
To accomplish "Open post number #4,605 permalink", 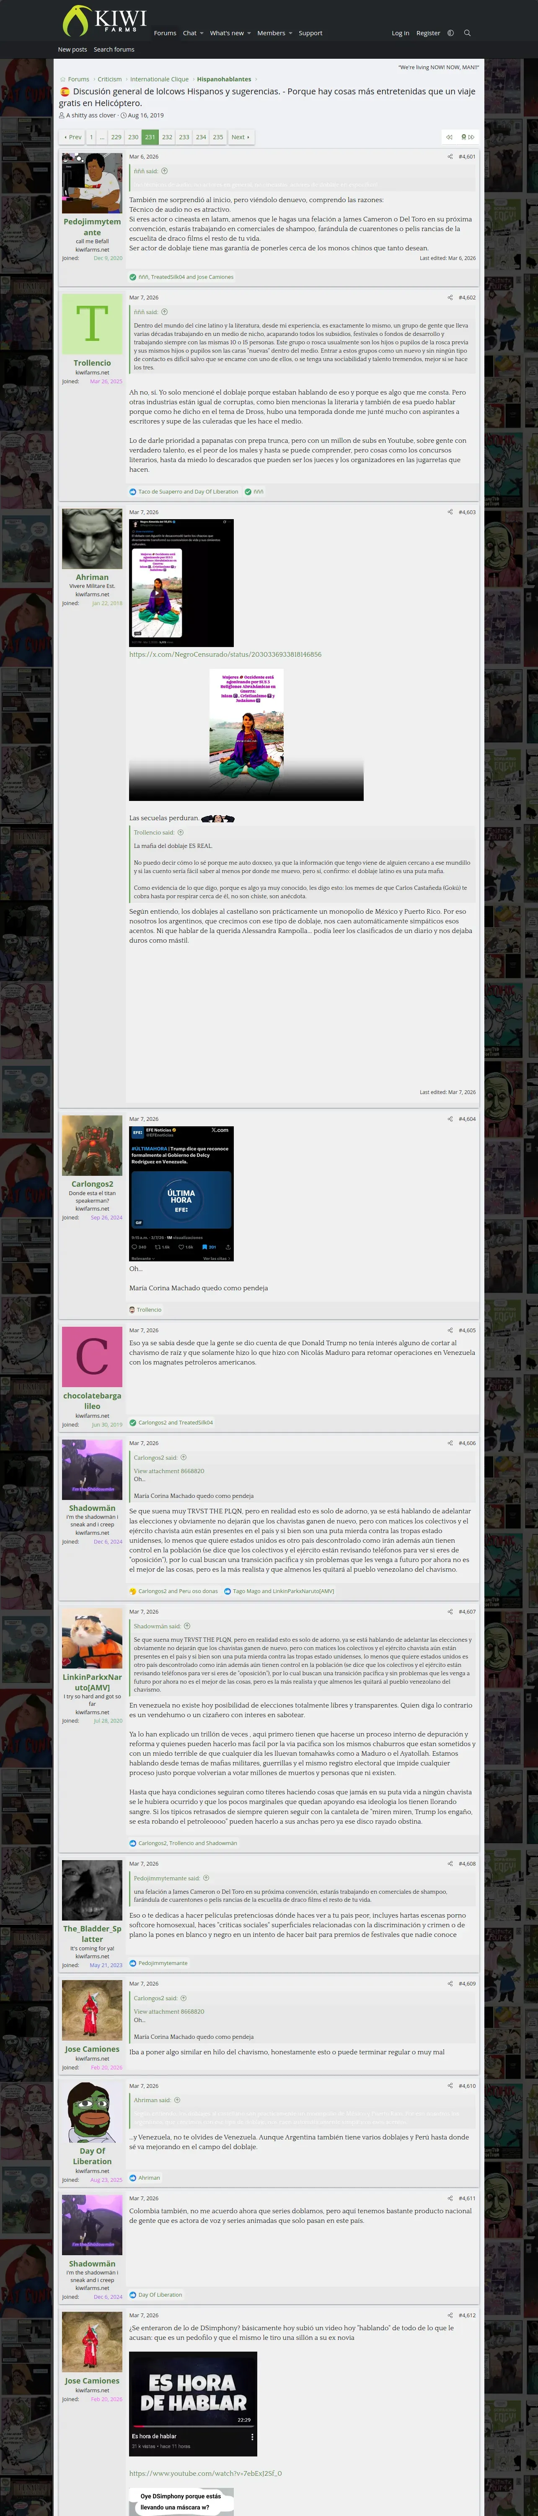I will pos(467,1329).
